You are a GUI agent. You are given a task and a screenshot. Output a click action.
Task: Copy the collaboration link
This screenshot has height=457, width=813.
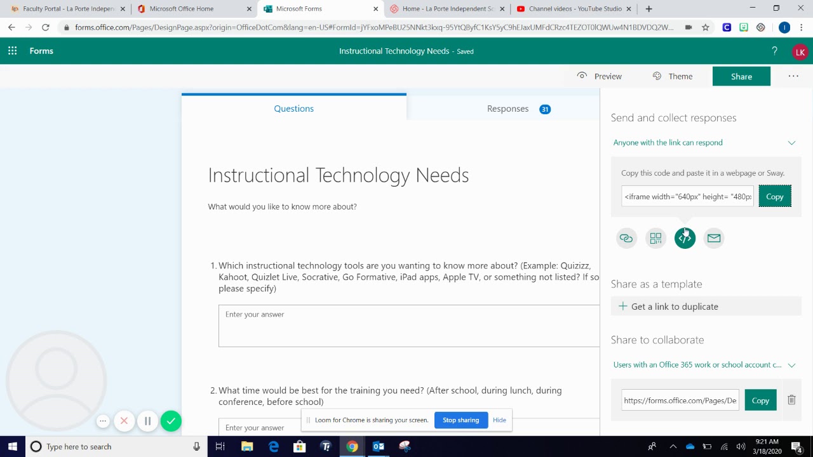click(760, 401)
